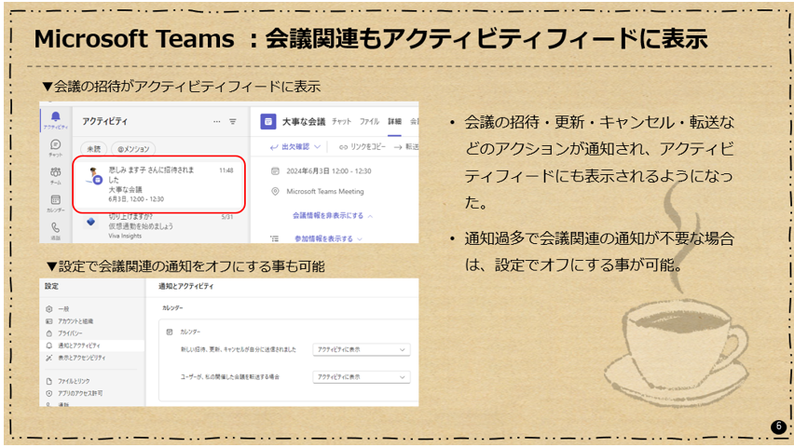The image size is (794, 448).
Task: Click the Viva Insights diamond icon
Action: point(90,222)
